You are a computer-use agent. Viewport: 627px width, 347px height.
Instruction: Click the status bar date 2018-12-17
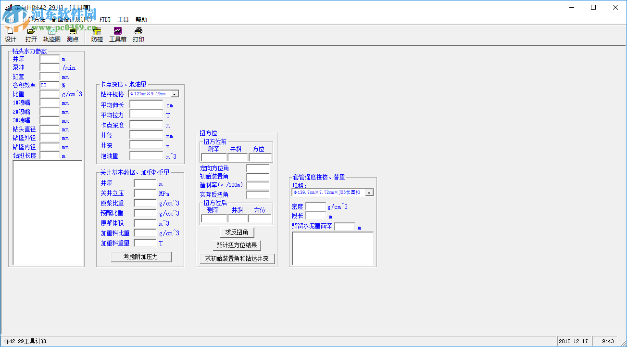(574, 342)
